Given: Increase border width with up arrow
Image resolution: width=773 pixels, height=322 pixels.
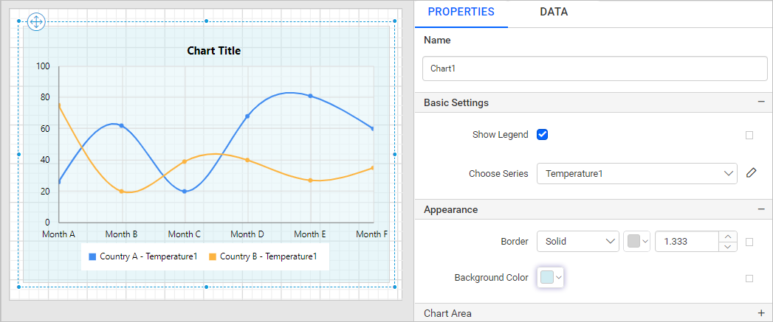Looking at the screenshot, I should 728,237.
